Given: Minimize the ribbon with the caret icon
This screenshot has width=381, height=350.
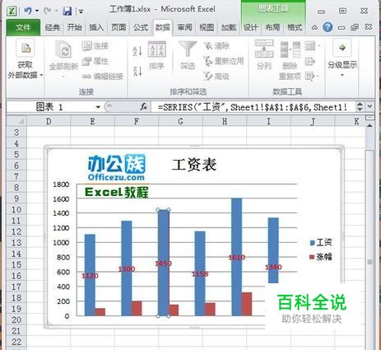Looking at the screenshot, I should (x=314, y=27).
